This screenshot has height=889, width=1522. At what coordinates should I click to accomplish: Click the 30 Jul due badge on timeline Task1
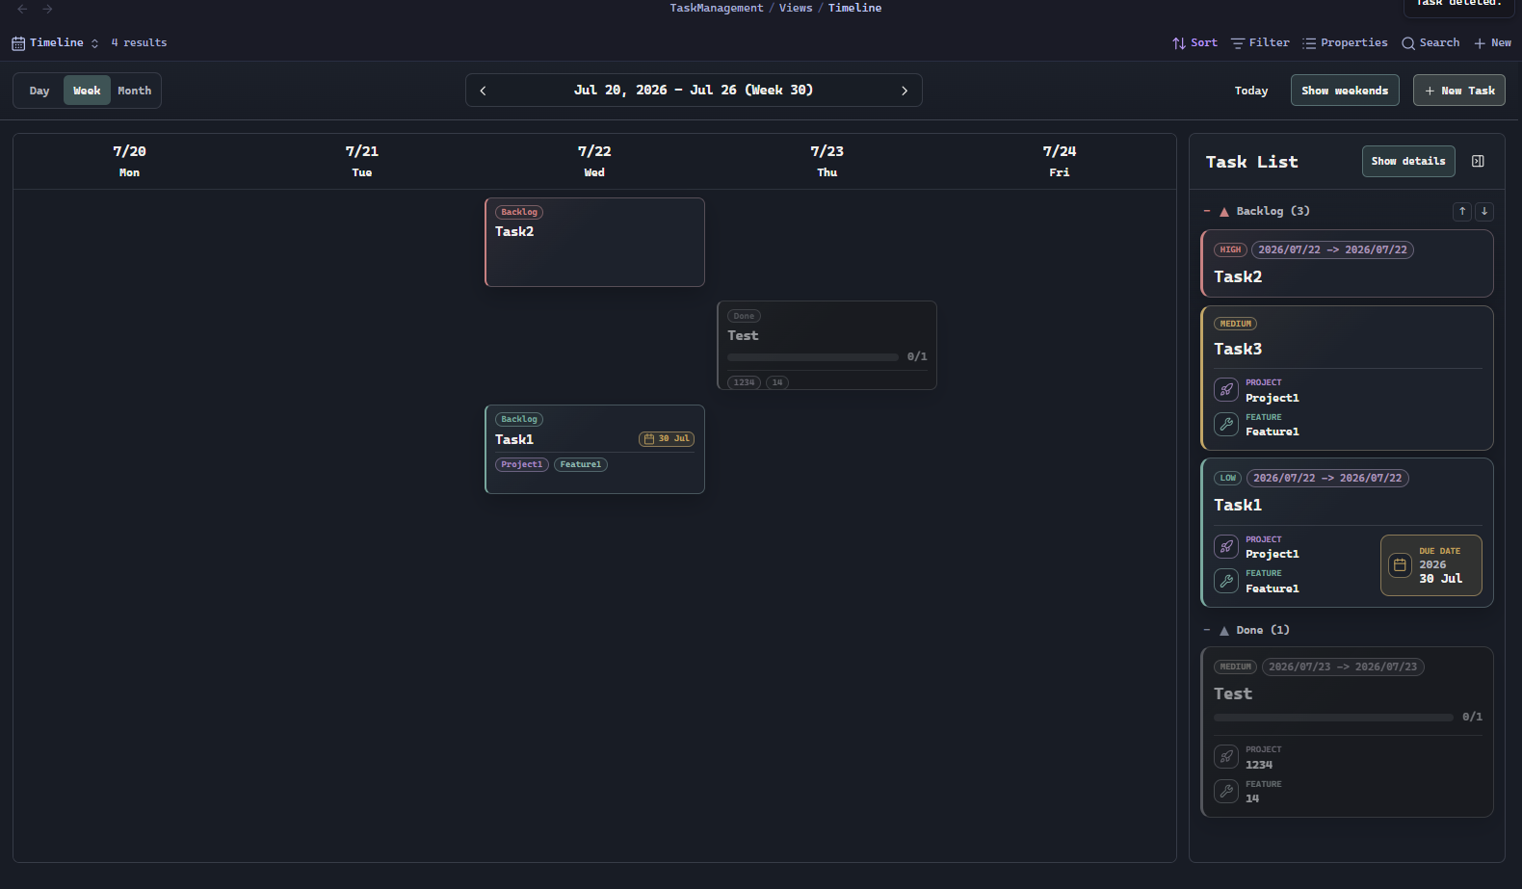[667, 439]
